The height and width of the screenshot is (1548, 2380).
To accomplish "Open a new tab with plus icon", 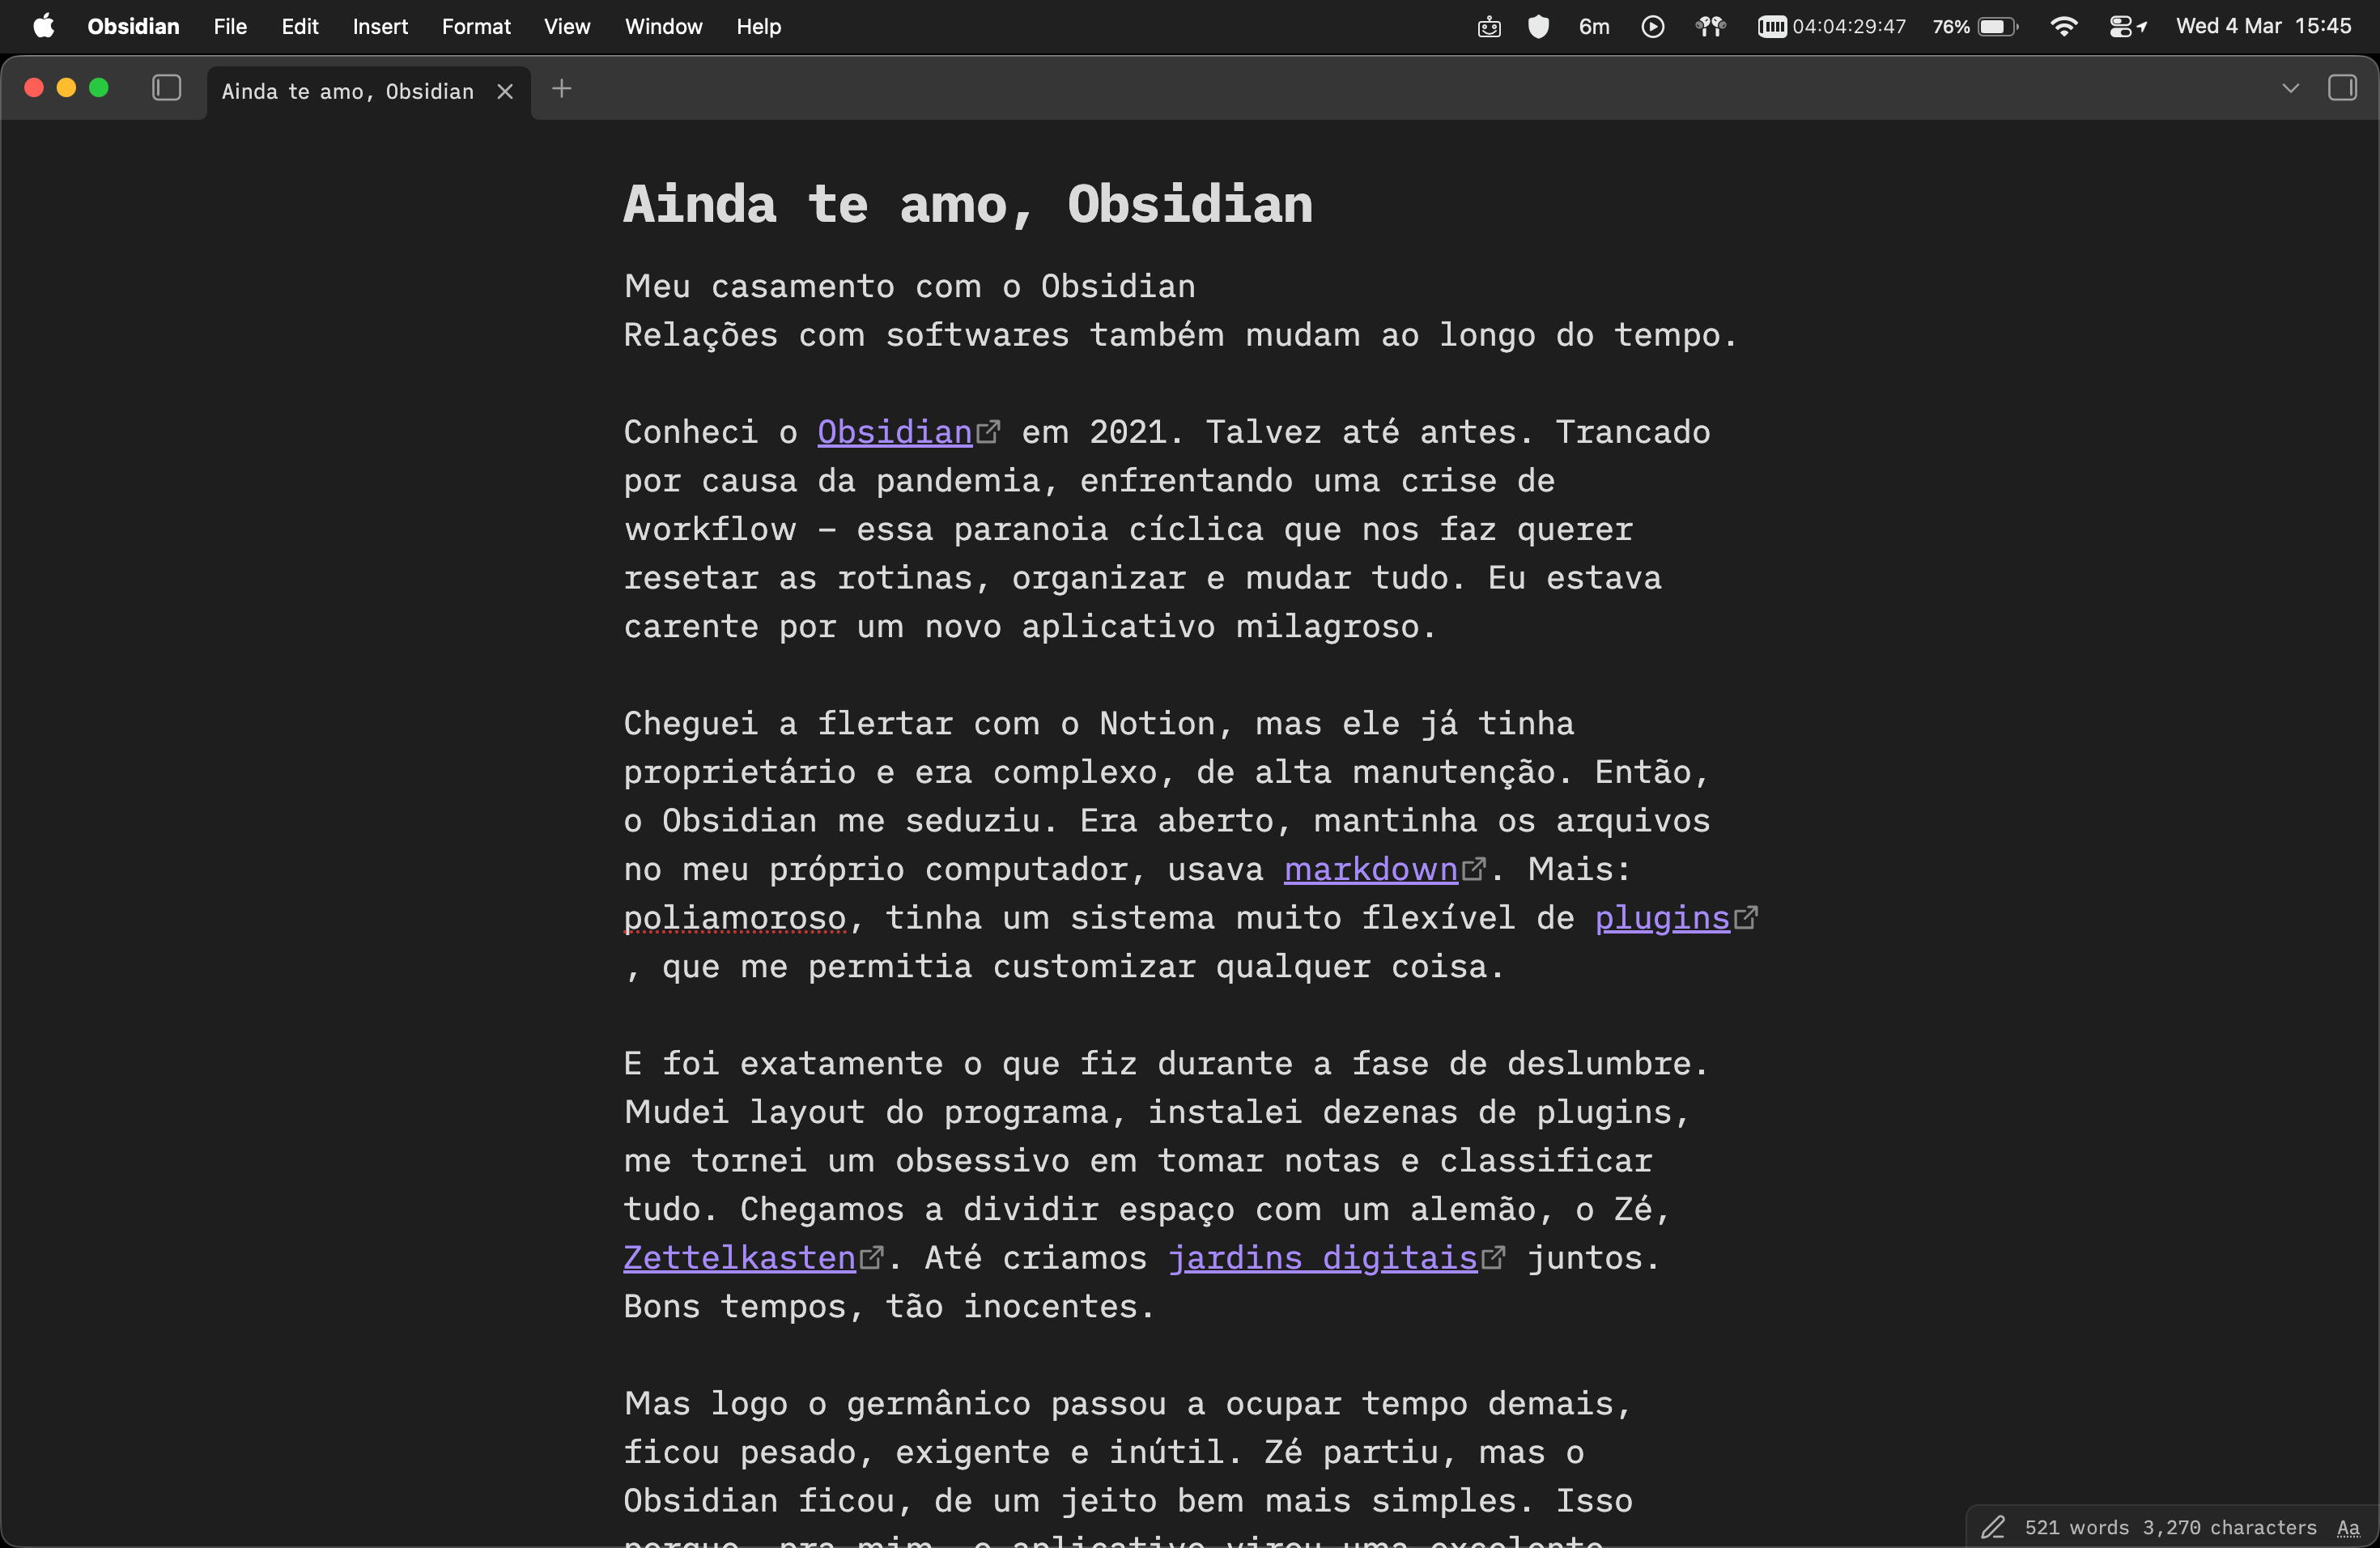I will [561, 89].
